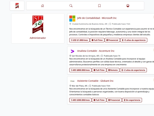Click Full-Time tag on Accenture job

point(99,70)
